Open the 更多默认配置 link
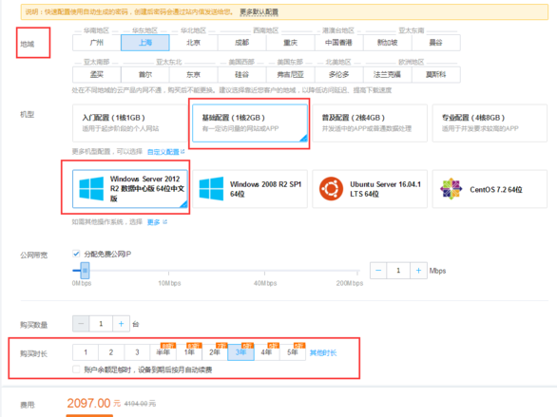Viewport: 557px width, 417px height. pos(259,12)
